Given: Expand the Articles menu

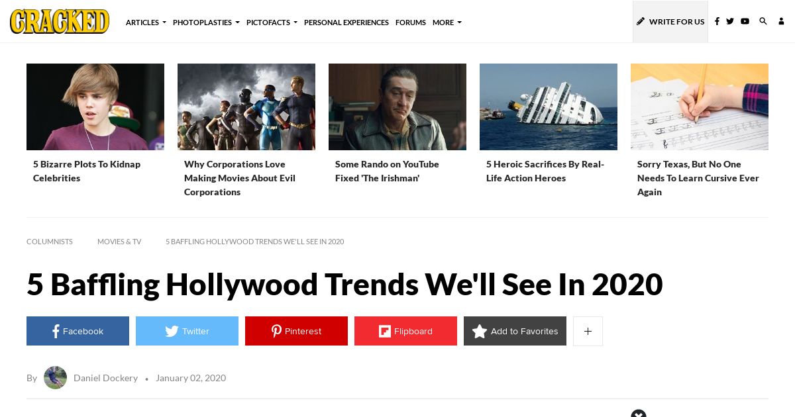Looking at the screenshot, I should click(x=146, y=23).
